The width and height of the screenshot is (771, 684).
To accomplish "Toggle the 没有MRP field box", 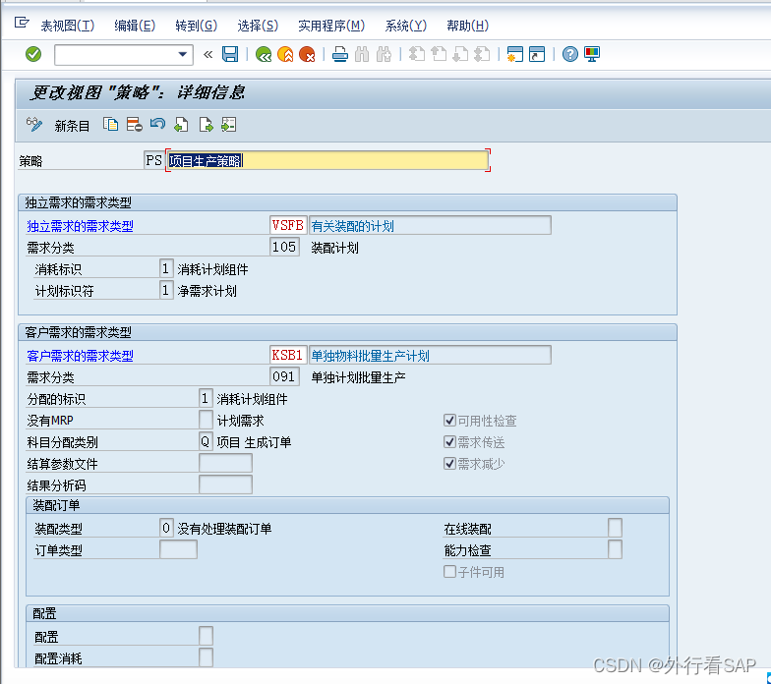I will pos(207,420).
